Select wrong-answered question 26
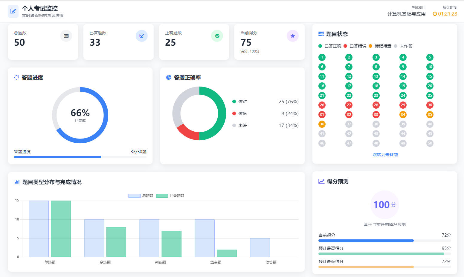Viewport: 464px width, 277px height. (x=322, y=105)
